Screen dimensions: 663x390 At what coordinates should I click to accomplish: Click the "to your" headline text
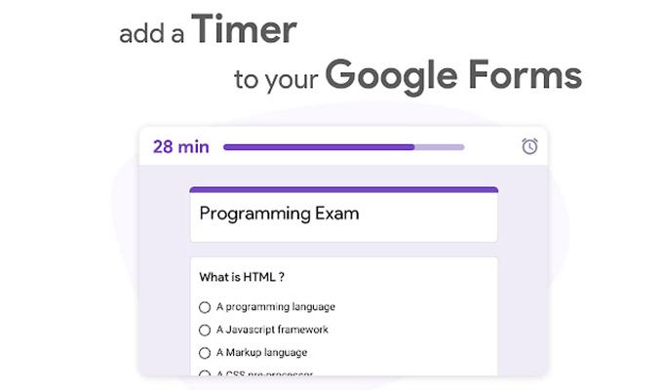276,80
